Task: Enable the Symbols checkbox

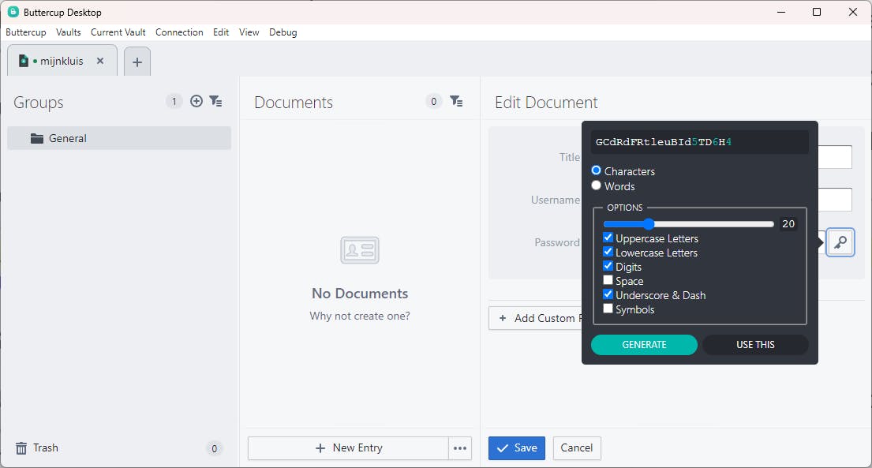Action: click(x=608, y=309)
